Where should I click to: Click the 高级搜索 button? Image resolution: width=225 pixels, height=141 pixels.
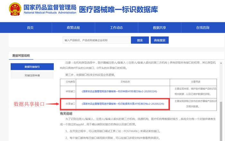[x=159, y=40]
